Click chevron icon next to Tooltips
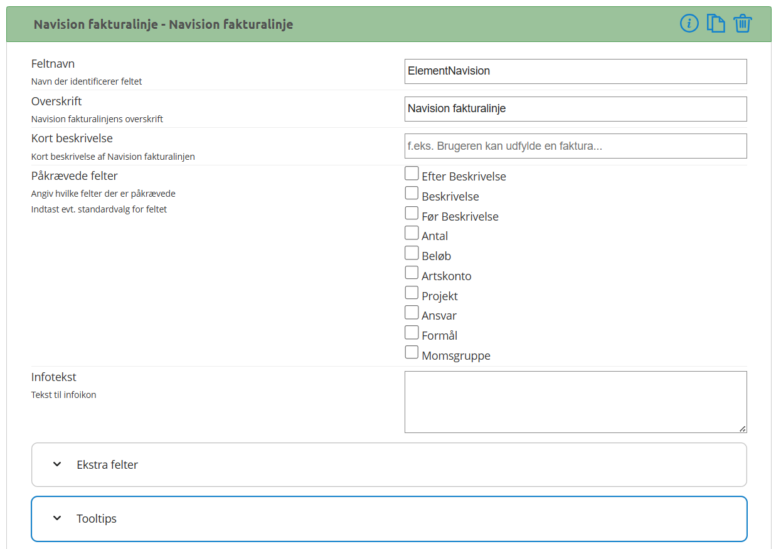 [57, 518]
